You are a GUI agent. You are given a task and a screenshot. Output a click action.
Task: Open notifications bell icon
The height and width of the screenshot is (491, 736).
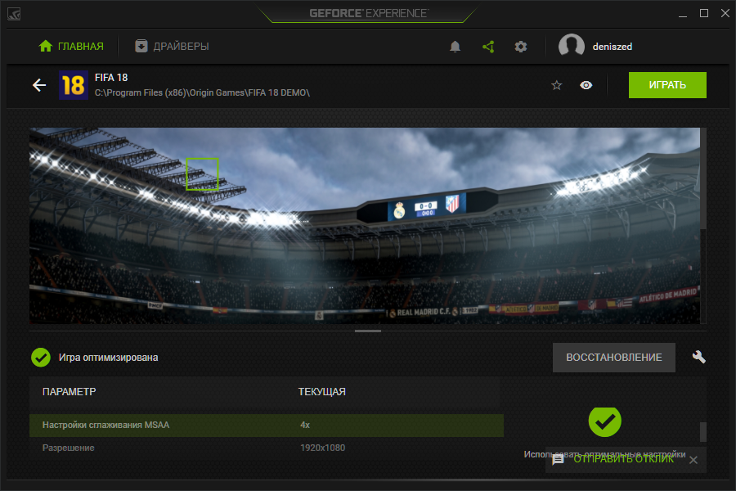click(x=455, y=47)
